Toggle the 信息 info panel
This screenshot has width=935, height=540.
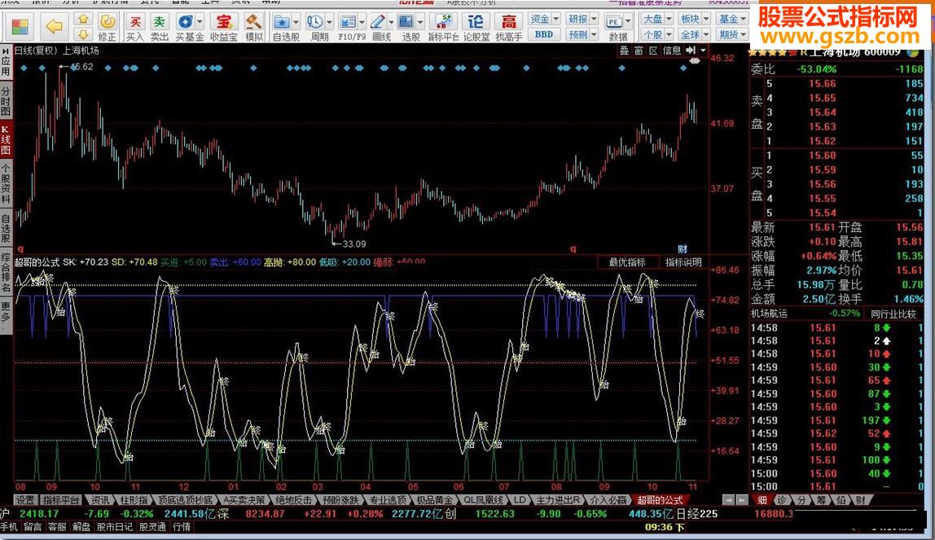pos(672,50)
